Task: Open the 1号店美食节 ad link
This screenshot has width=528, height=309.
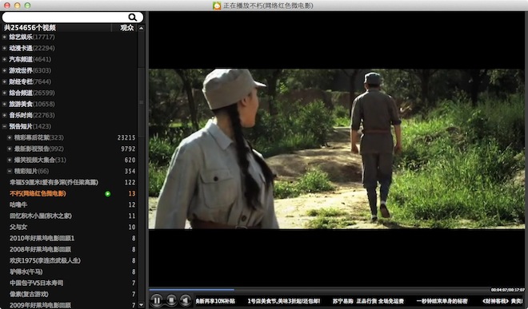Action: pos(284,301)
